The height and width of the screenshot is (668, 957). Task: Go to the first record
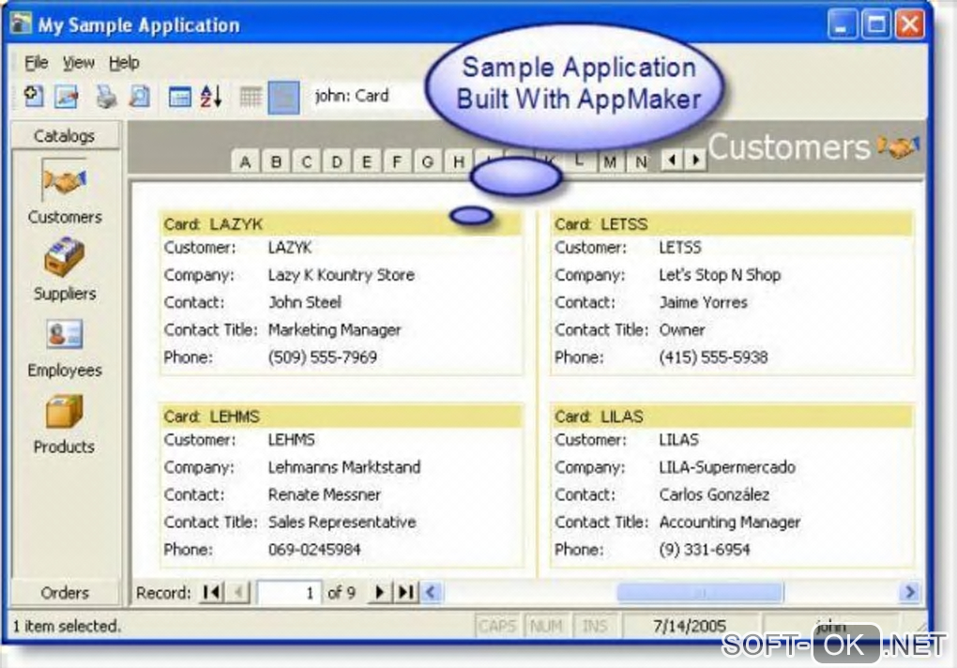(212, 592)
